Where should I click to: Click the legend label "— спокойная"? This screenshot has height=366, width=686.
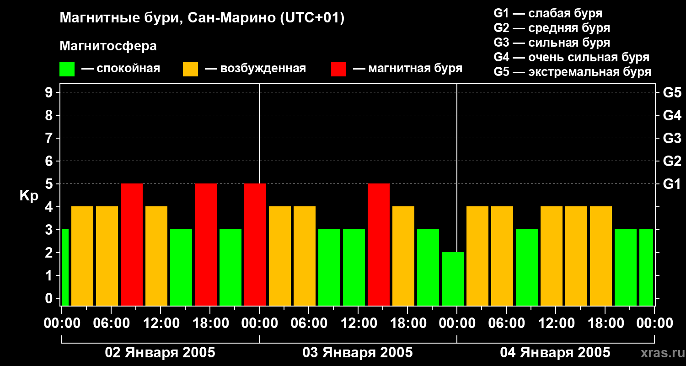(x=121, y=69)
